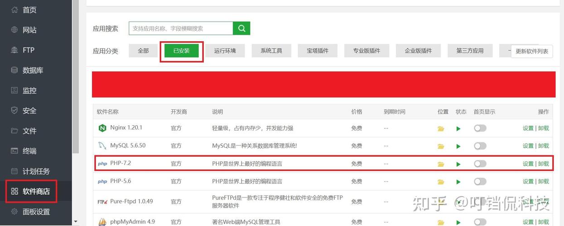
Task: Open 数据库 in the sidebar
Action: click(x=33, y=71)
